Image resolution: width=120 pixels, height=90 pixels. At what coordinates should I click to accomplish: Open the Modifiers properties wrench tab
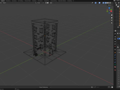pos(115,55)
